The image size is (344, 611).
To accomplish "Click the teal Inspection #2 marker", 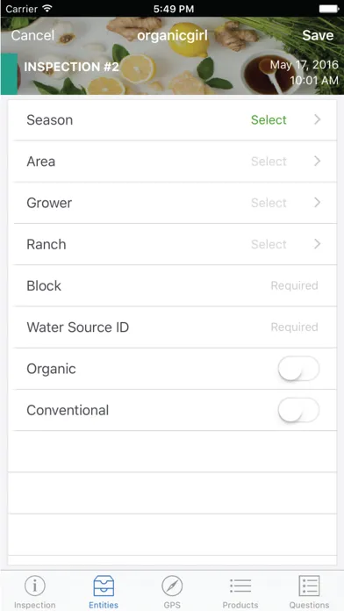I will [9, 74].
